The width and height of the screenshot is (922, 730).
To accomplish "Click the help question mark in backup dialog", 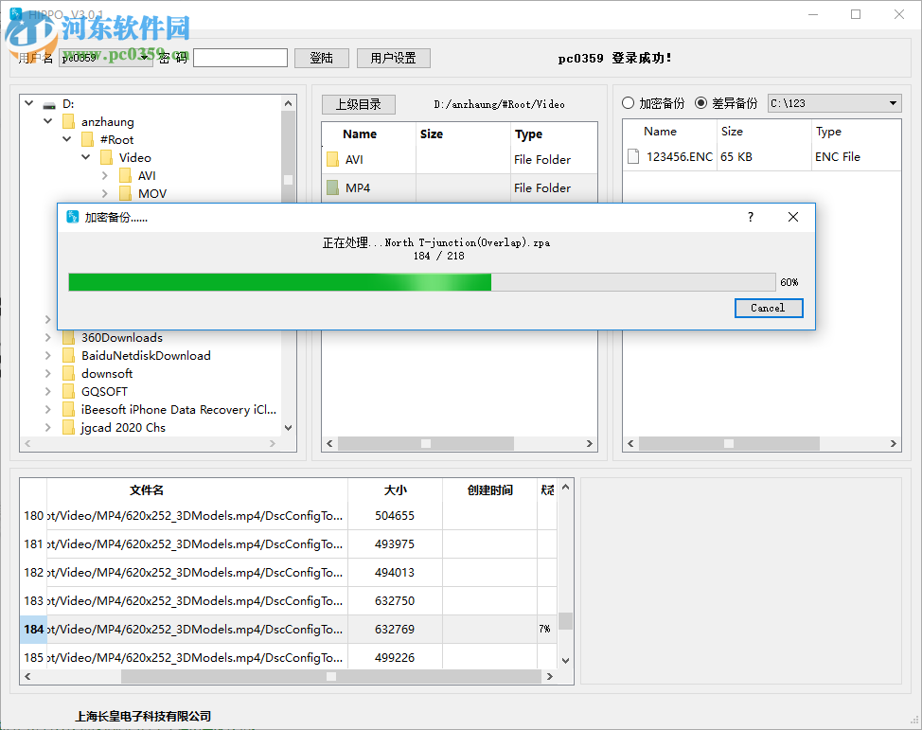I will (x=749, y=217).
